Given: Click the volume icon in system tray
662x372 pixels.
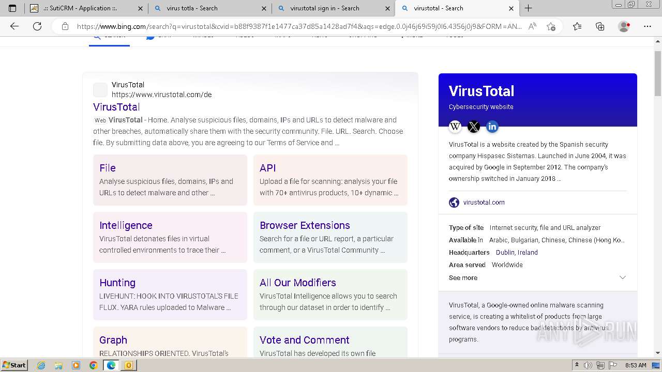Looking at the screenshot, I should [x=589, y=365].
